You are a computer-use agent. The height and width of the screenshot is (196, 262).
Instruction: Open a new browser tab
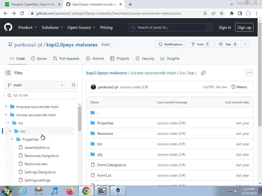130,4
